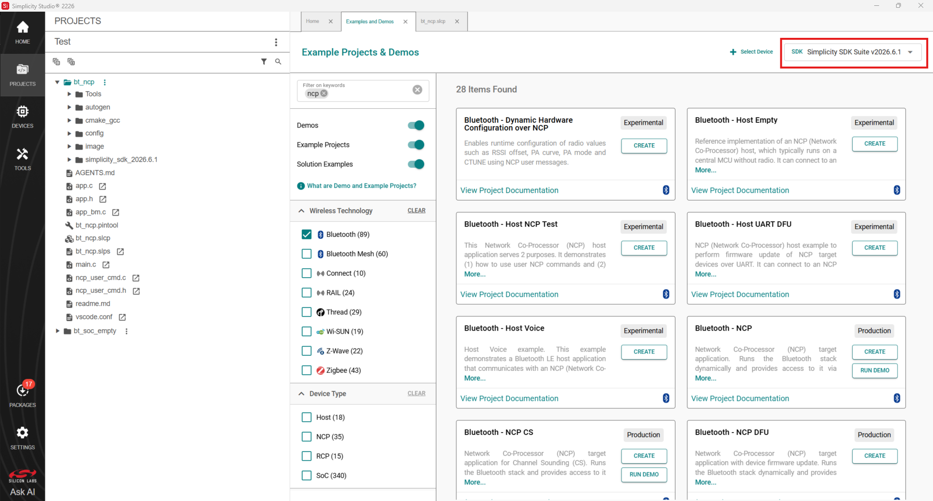Clear the keyword filter field
Viewport: 933px width, 501px height.
coord(417,90)
